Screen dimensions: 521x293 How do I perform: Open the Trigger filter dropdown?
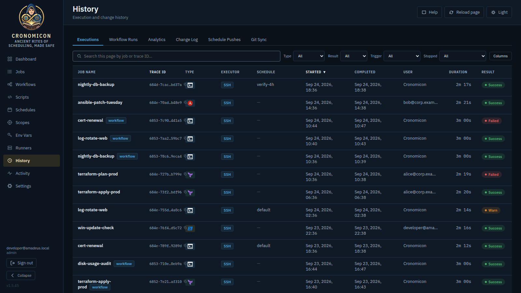402,56
